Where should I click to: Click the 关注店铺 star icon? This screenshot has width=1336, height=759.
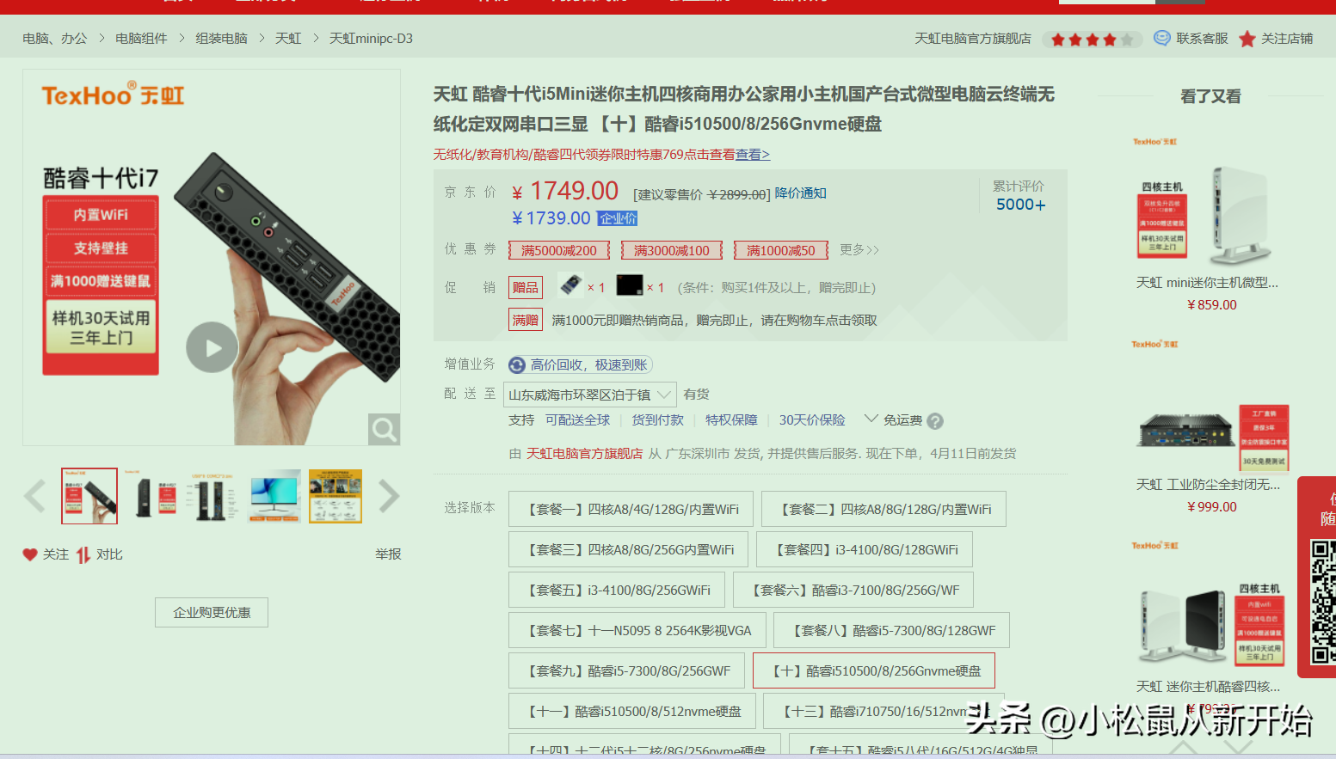pos(1247,39)
